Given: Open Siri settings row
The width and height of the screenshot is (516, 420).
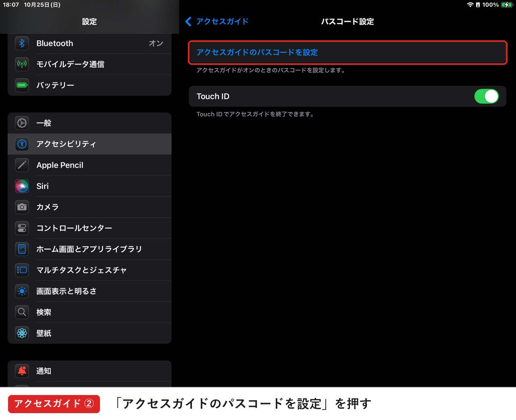Looking at the screenshot, I should click(x=89, y=186).
